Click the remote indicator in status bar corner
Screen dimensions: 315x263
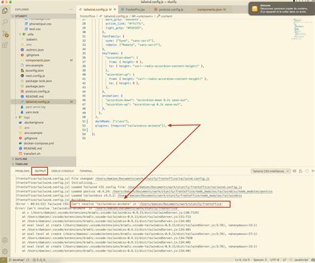(3, 260)
